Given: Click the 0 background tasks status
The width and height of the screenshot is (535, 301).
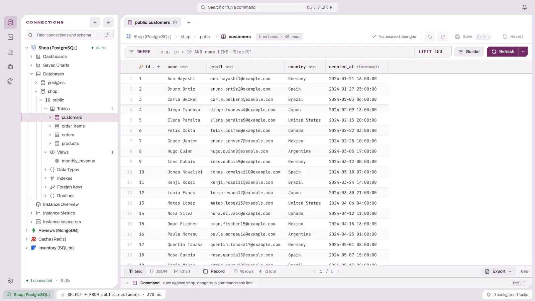Looking at the screenshot, I should [507, 295].
